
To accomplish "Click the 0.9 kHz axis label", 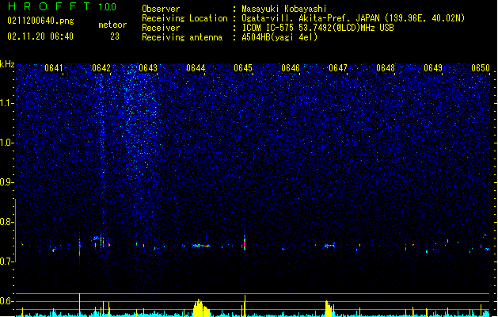I will click(x=7, y=182).
